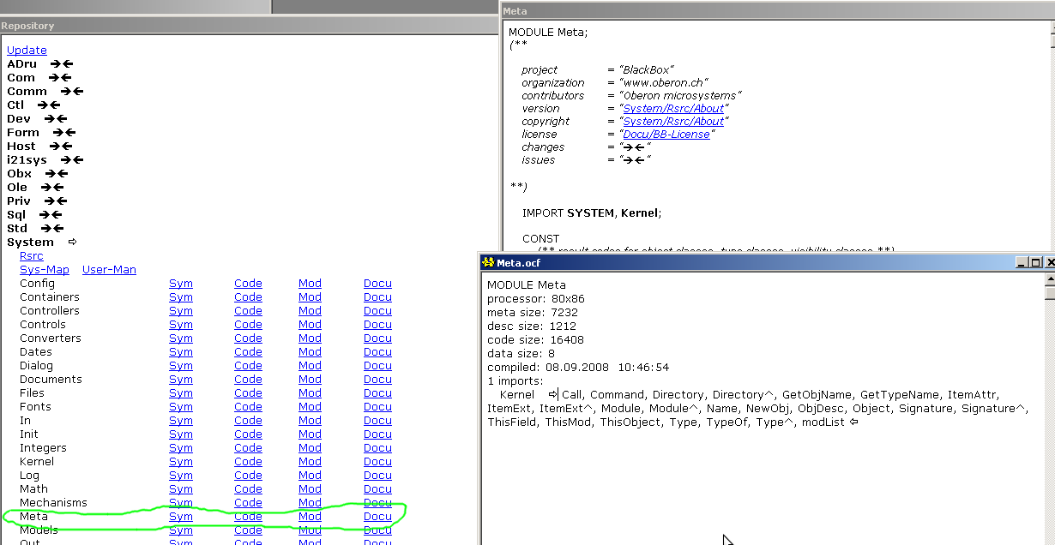Viewport: 1055px width, 545px height.
Task: Open the Code link for Kernel
Action: point(248,462)
